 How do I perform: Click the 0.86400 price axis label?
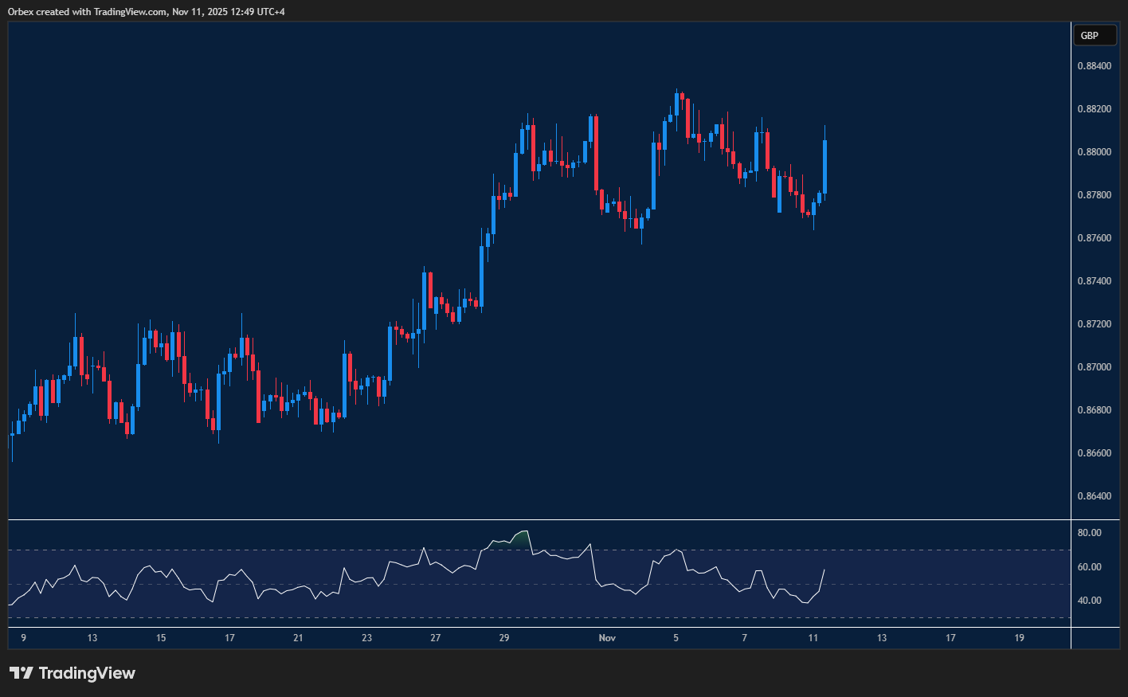1094,496
